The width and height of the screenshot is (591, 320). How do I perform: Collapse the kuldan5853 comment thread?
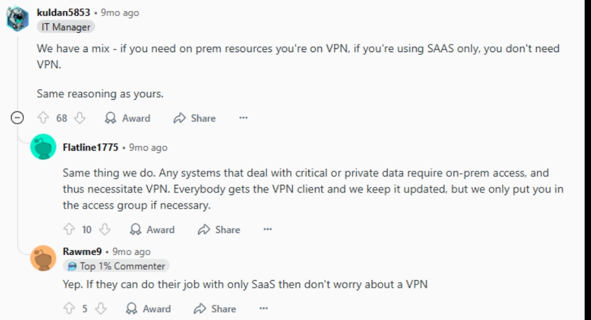[17, 118]
